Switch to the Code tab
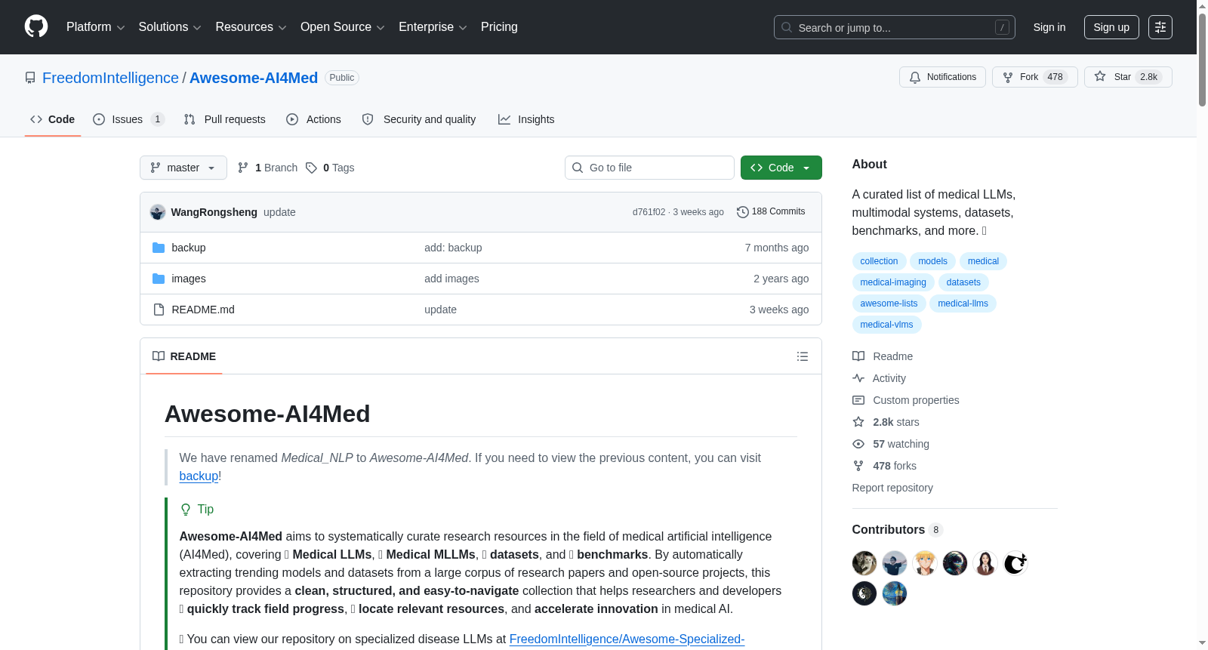 coord(53,119)
